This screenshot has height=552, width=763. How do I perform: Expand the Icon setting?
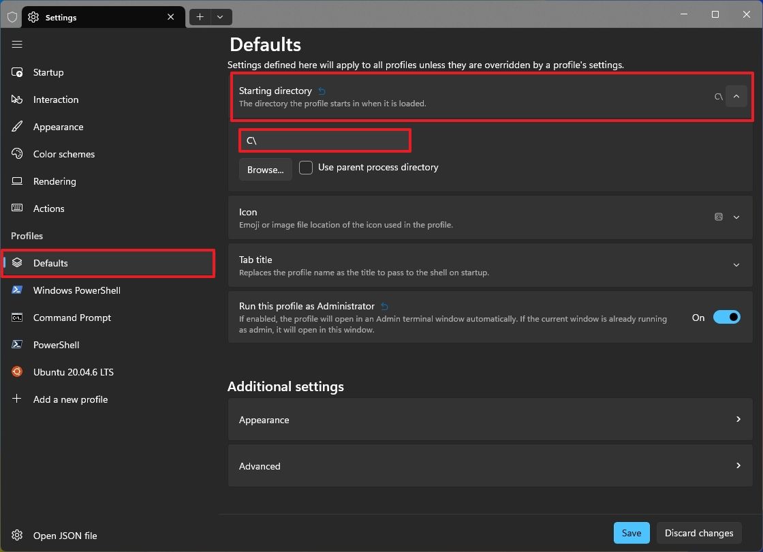point(736,217)
